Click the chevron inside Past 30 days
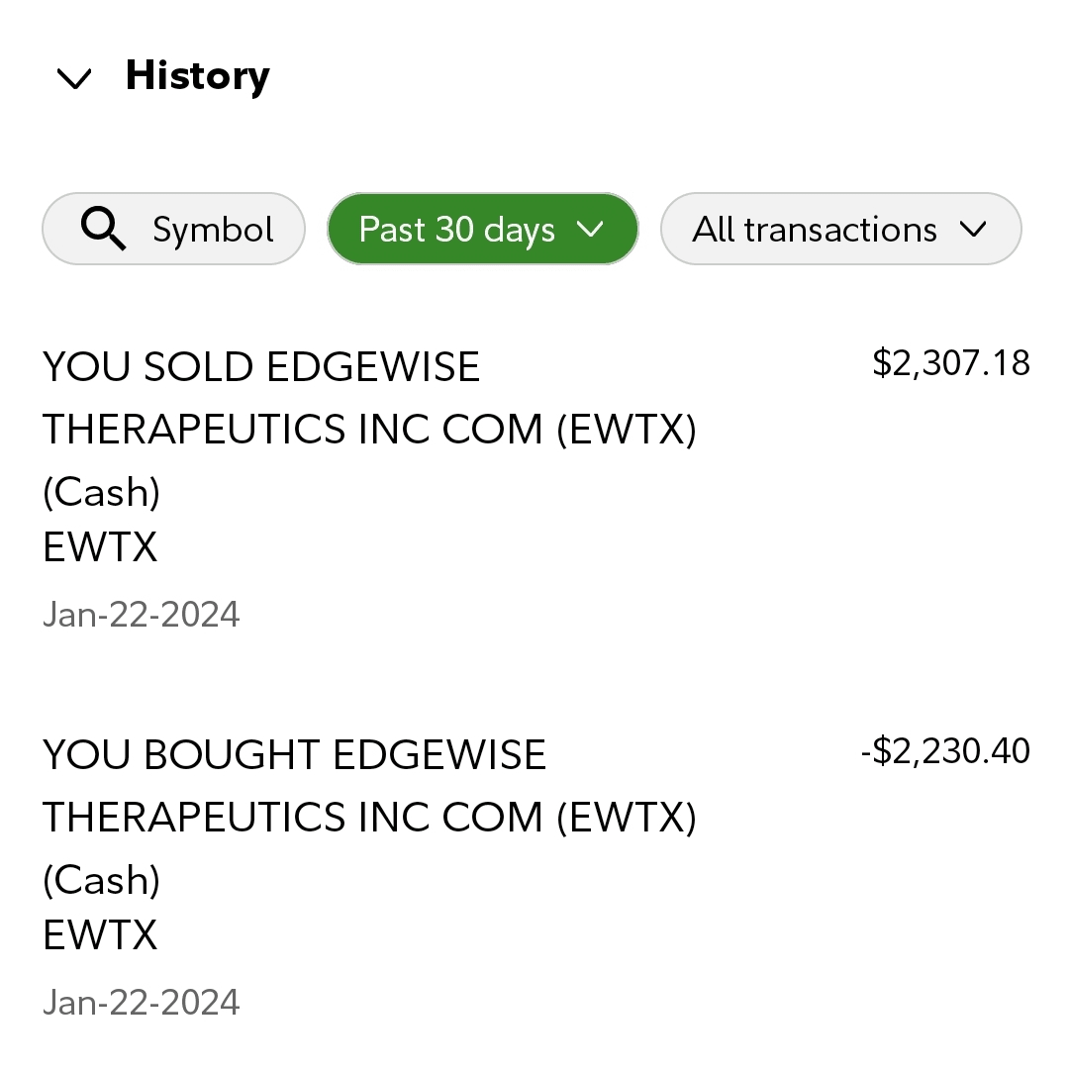The width and height of the screenshot is (1069, 1072). coord(590,230)
